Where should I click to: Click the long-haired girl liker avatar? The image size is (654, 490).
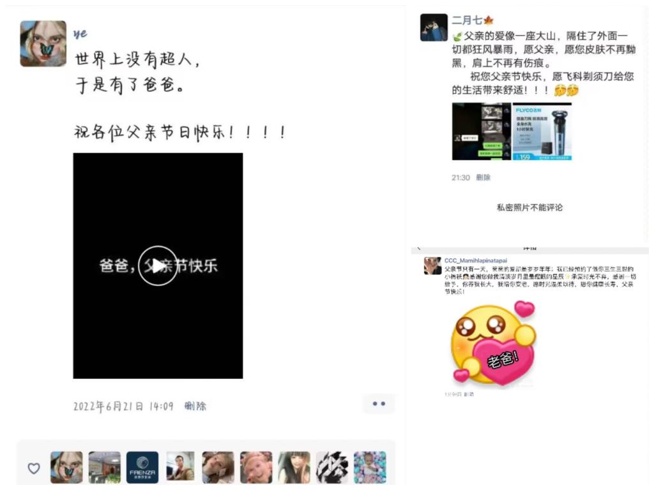(294, 468)
